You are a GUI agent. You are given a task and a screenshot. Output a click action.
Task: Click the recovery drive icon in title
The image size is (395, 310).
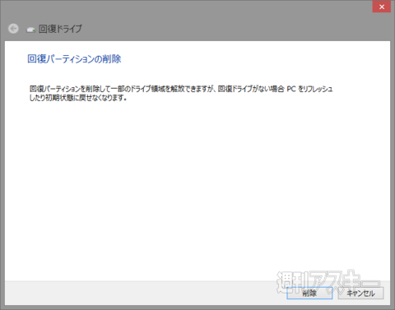click(30, 30)
